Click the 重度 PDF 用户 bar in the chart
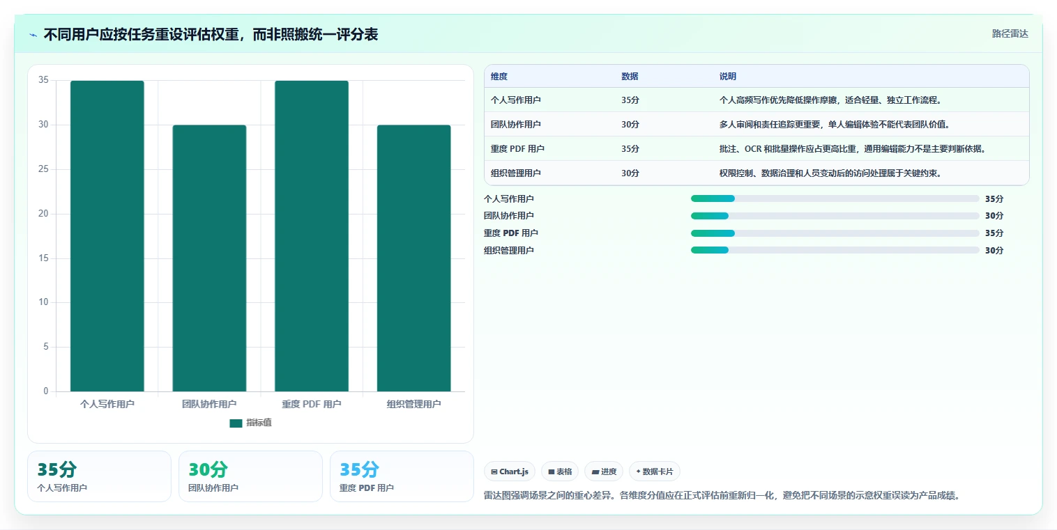1057x530 pixels. pyautogui.click(x=312, y=236)
